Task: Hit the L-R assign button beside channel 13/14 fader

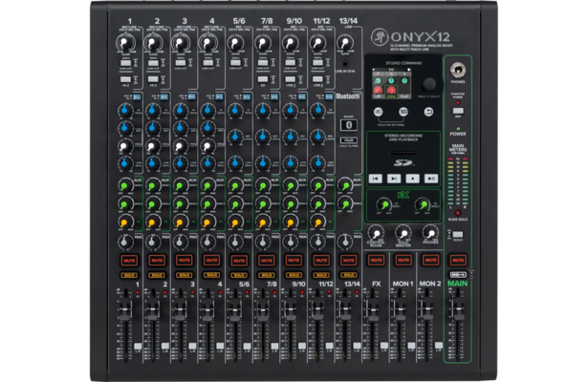Action: coord(357,346)
